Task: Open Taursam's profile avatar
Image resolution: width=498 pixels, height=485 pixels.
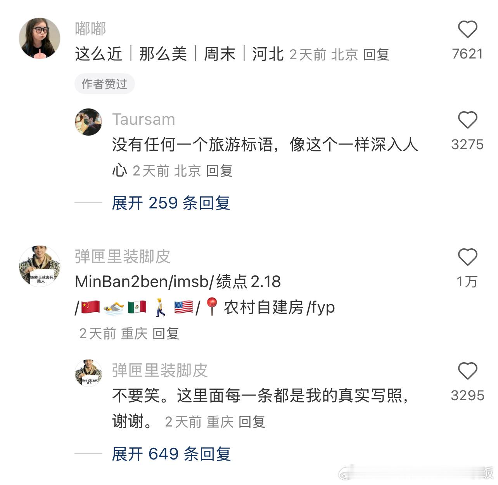Action: [x=88, y=122]
